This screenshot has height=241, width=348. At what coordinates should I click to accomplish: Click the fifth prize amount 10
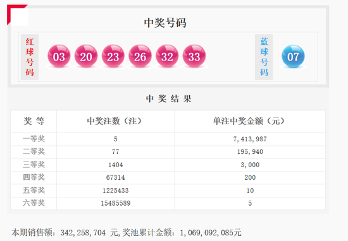(250, 191)
